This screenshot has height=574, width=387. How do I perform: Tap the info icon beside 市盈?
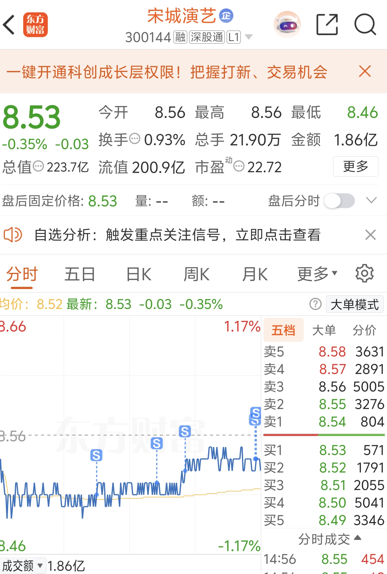[x=239, y=166]
